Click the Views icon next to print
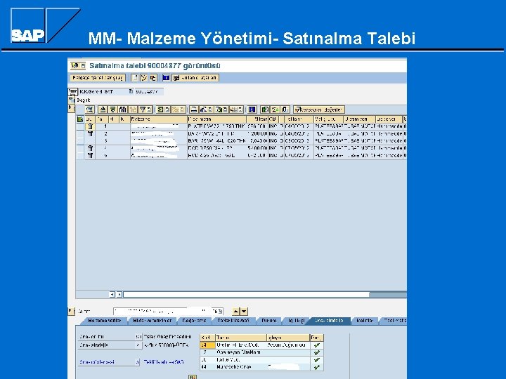Image resolution: width=506 pixels, height=379 pixels. (x=203, y=109)
